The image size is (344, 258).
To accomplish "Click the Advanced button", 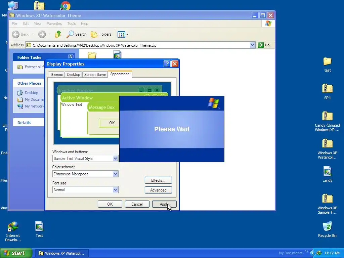I will (158, 190).
